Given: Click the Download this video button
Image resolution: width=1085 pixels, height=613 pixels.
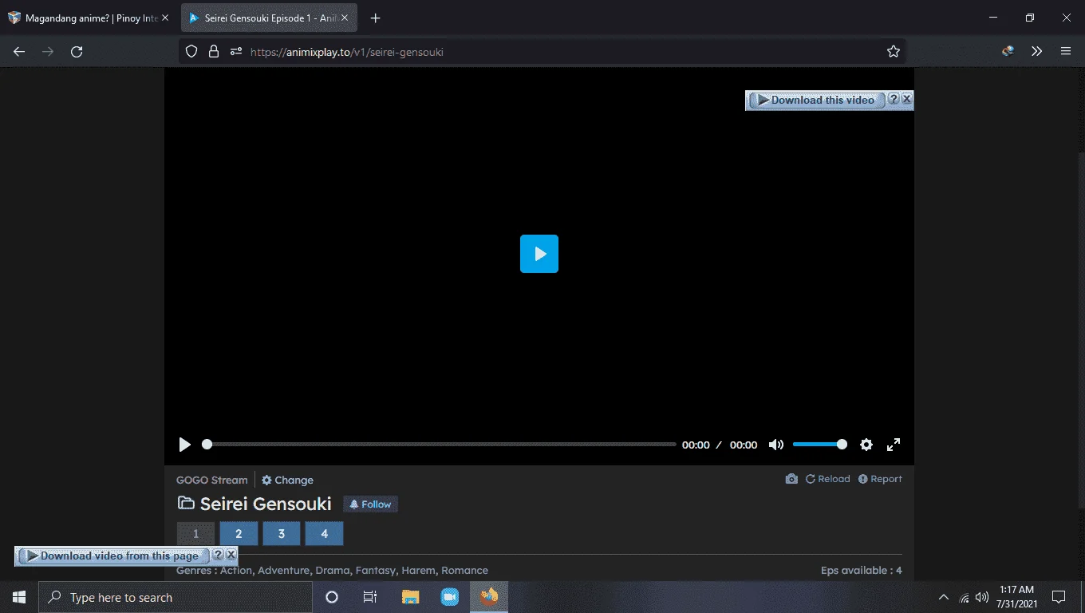Looking at the screenshot, I should click(817, 100).
